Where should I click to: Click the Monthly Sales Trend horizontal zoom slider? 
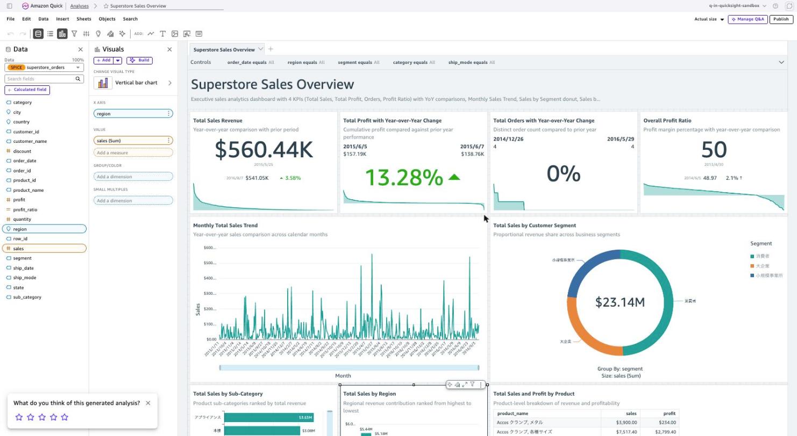(x=349, y=368)
